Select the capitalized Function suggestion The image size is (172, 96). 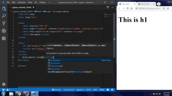[x=80, y=69]
